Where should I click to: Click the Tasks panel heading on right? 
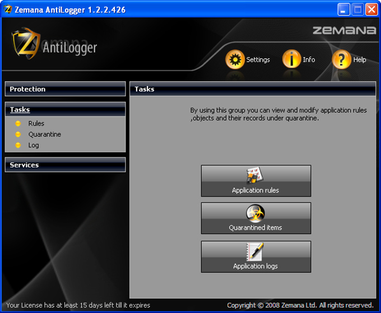point(145,89)
